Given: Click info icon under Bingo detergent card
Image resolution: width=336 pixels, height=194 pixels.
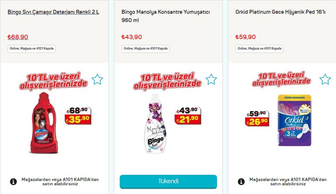Looking at the screenshot, I should click(x=13, y=182).
